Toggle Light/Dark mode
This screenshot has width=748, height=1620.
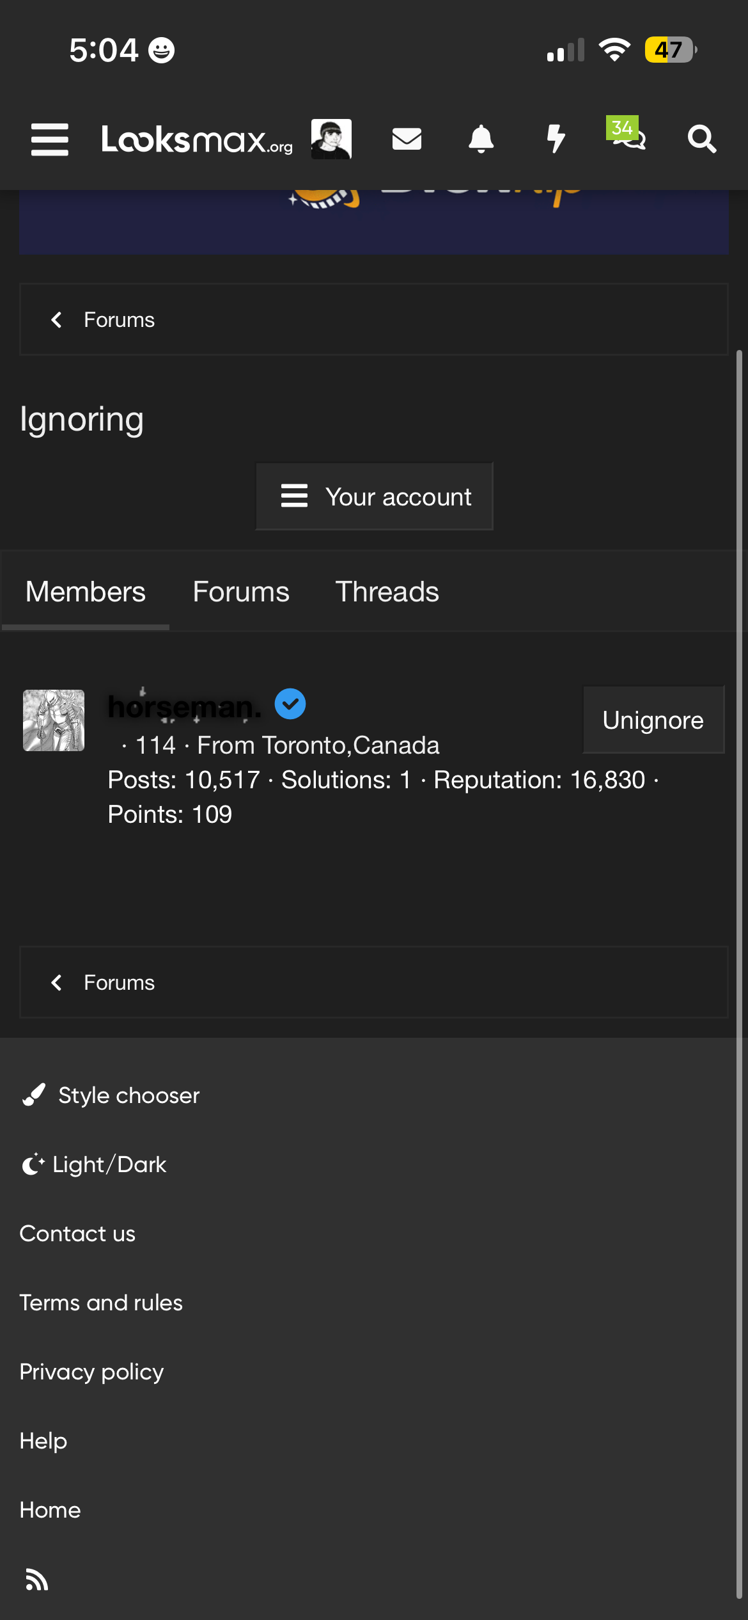(x=93, y=1164)
